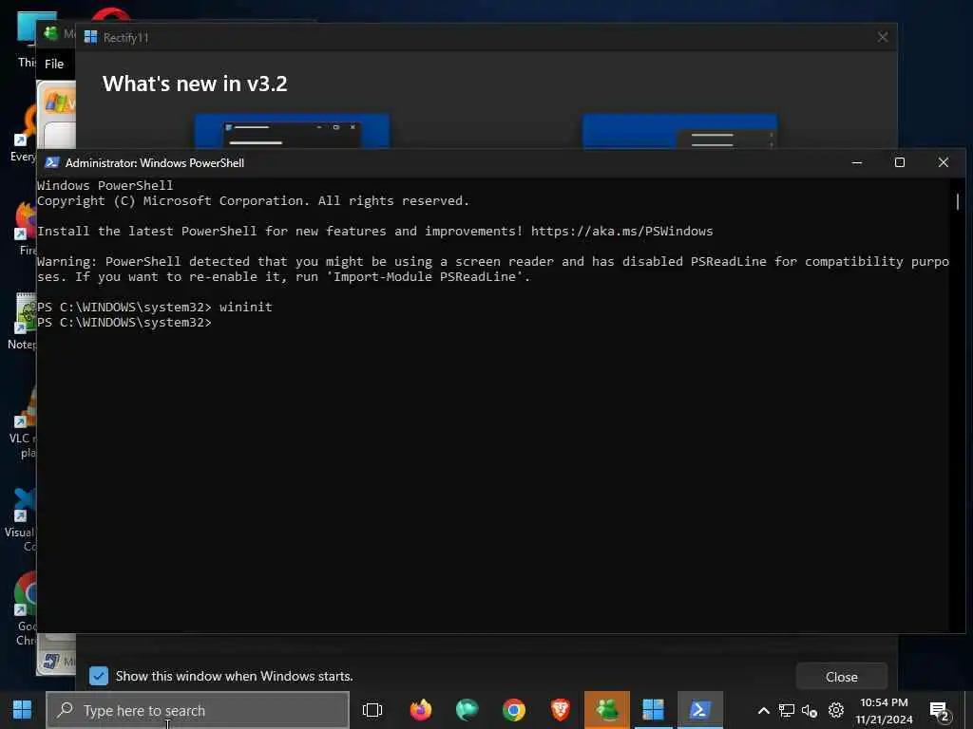This screenshot has height=729, width=973.
Task: Open the Windows Start menu
Action: pos(23,710)
